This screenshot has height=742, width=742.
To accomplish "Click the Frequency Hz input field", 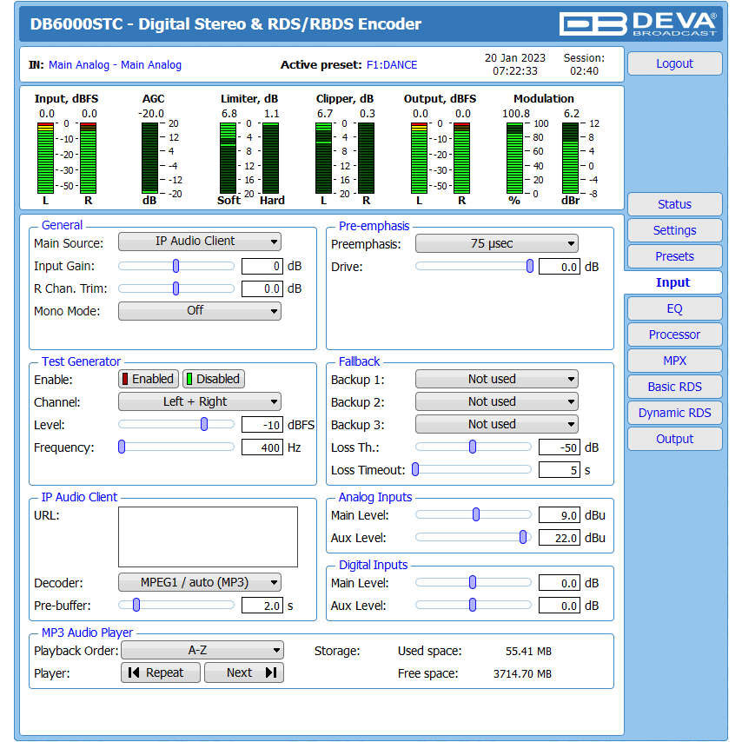I will click(x=262, y=447).
